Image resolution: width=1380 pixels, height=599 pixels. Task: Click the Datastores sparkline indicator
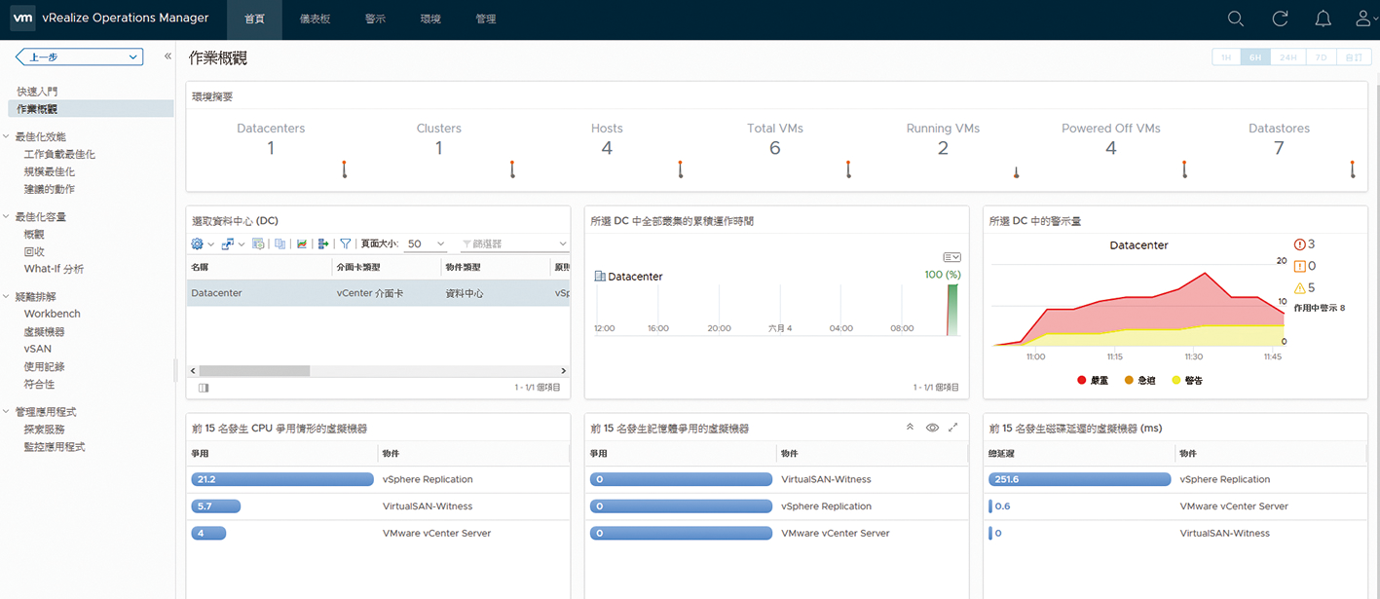tap(1353, 169)
